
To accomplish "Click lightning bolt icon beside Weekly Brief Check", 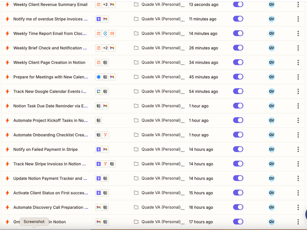I will (x=7, y=48).
